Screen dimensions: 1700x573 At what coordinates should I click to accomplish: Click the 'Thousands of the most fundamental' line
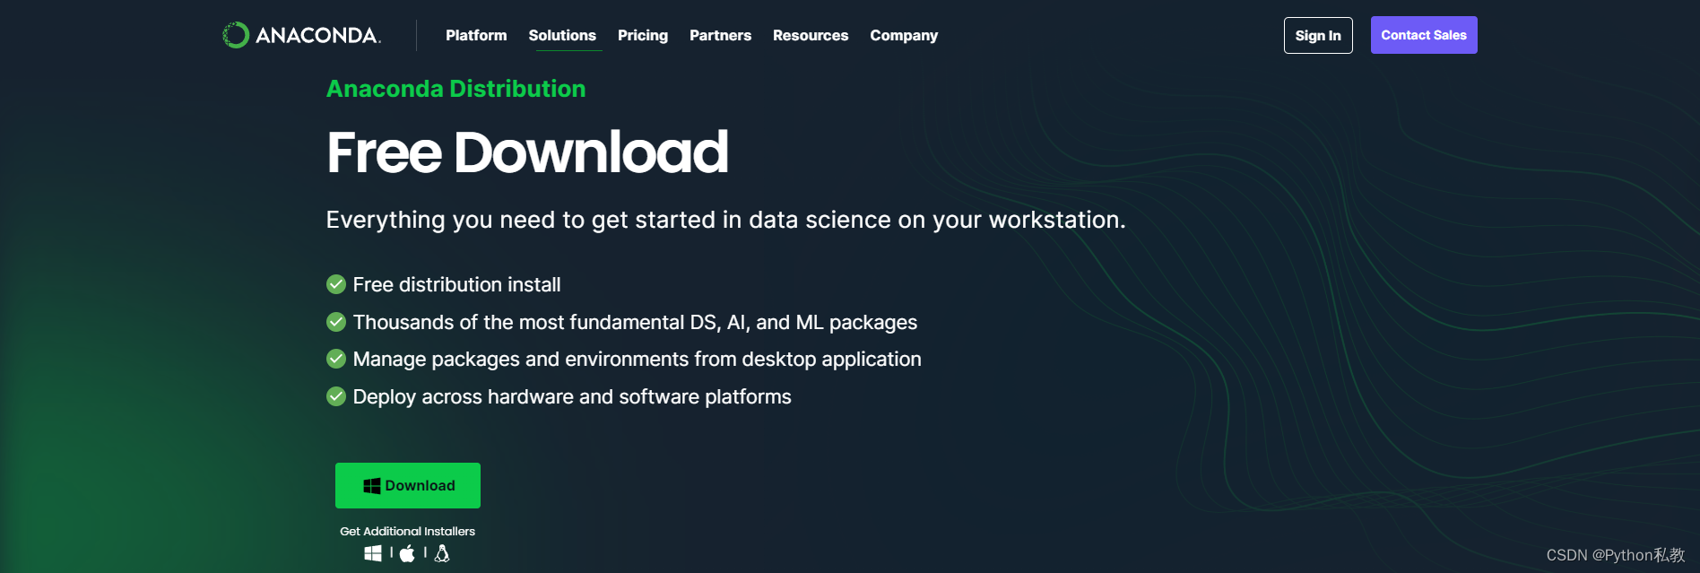pyautogui.click(x=635, y=322)
